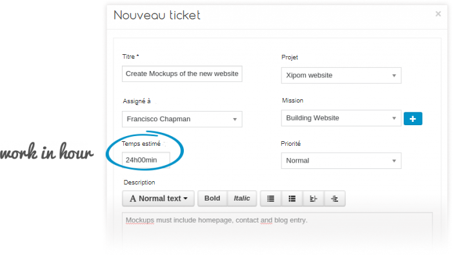The image size is (453, 258).
Task: Click the outdent text icon
Action: (313, 199)
